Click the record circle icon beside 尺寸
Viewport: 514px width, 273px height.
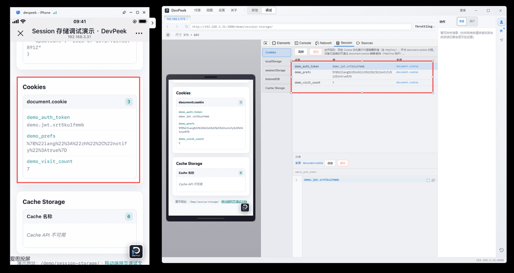[x=168, y=35]
